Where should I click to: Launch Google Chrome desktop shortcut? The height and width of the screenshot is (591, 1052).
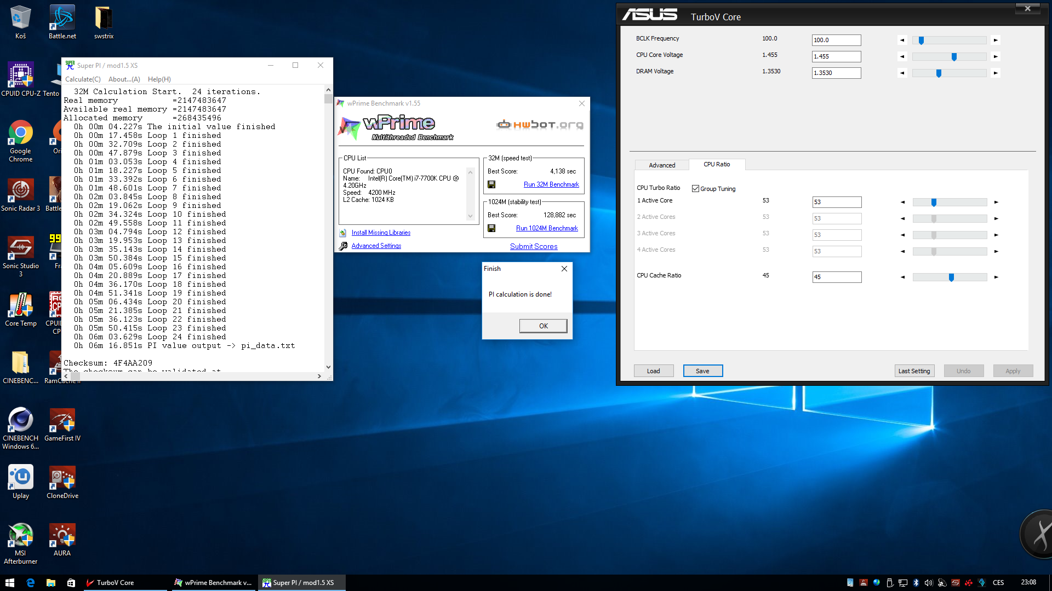coord(20,141)
